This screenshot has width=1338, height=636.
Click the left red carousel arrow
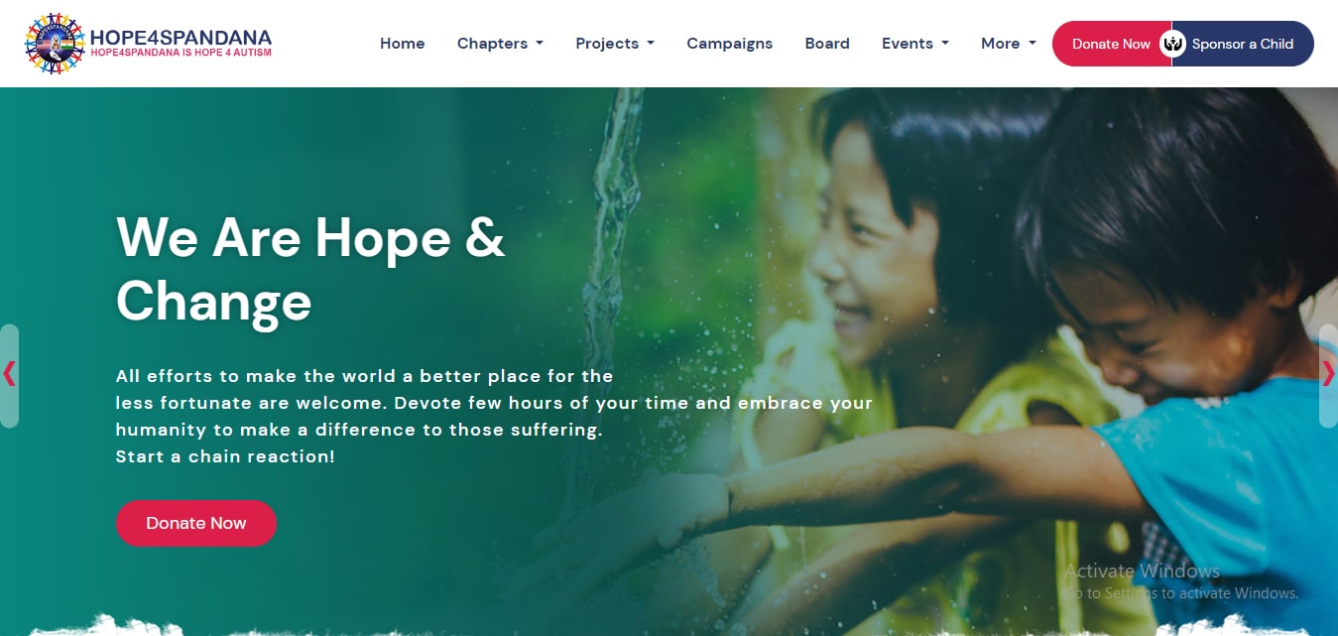9,375
